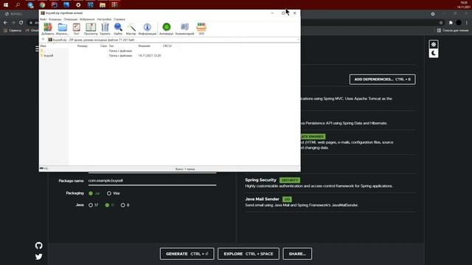Click the SECURITY tag beside Spring Security
The image size is (472, 265).
[290, 180]
